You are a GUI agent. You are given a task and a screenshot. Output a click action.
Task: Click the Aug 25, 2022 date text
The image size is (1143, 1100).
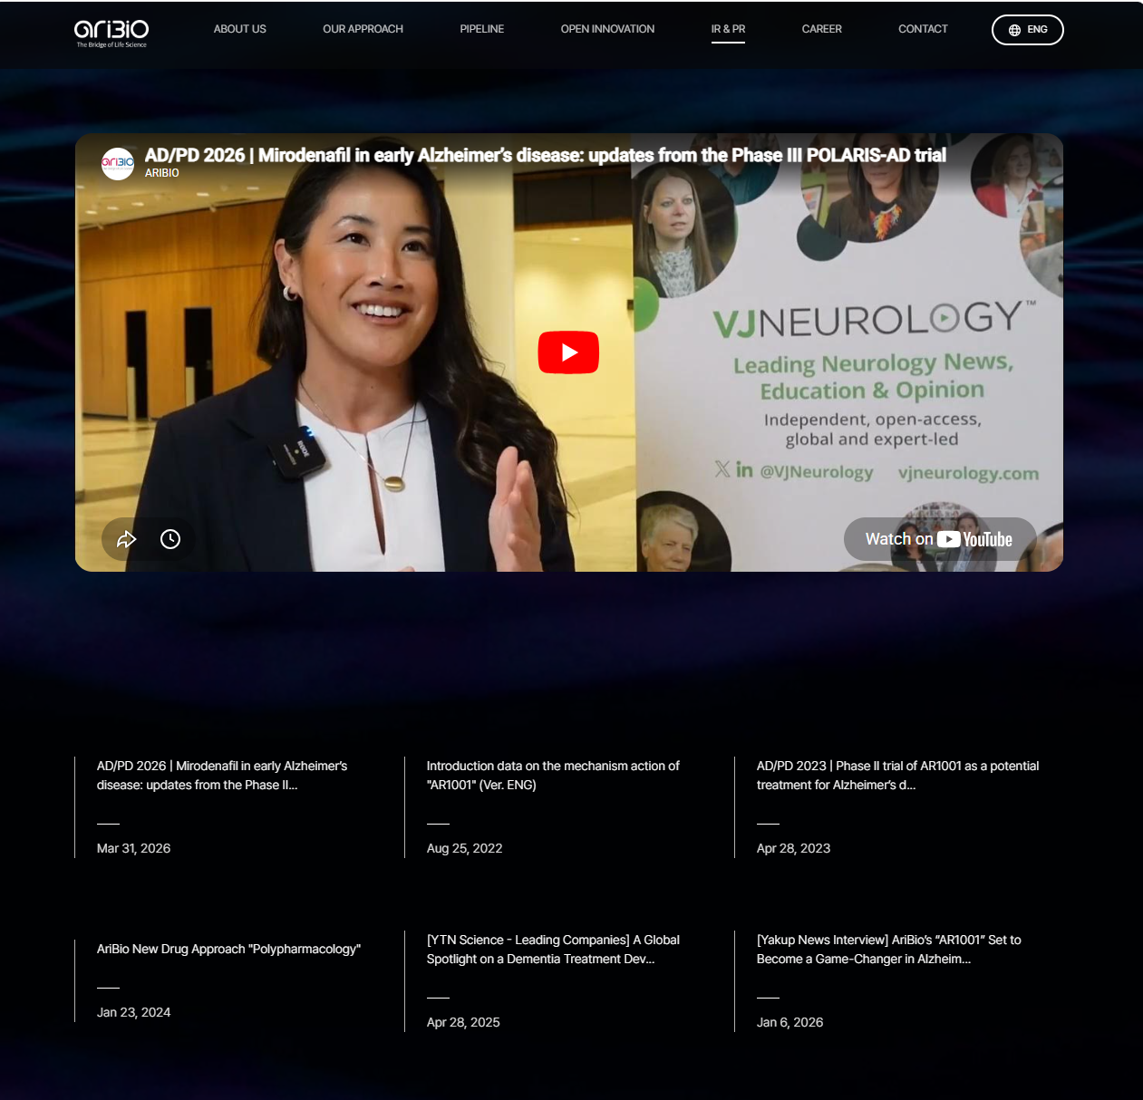[x=464, y=848]
